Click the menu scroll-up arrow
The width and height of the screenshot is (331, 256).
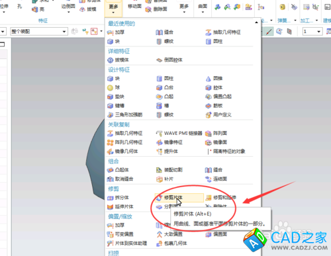click(x=256, y=22)
